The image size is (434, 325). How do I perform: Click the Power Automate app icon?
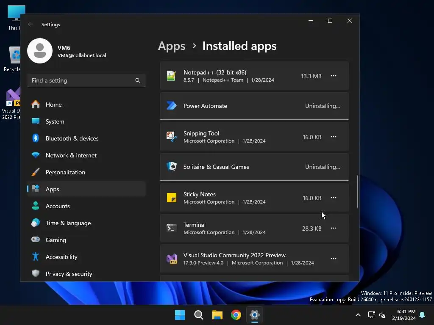pos(171,105)
